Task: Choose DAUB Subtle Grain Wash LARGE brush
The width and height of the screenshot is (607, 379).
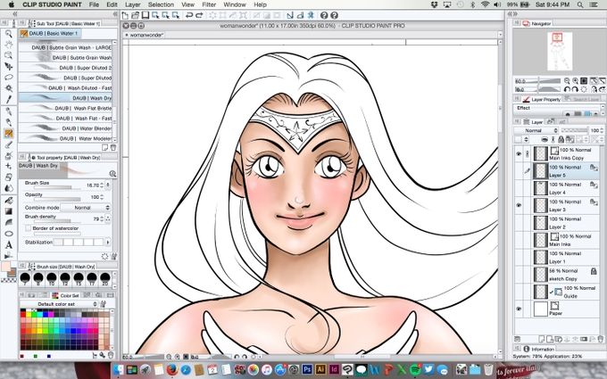Action: point(65,47)
